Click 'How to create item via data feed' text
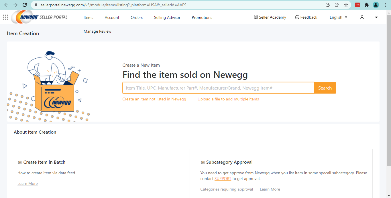391x198 pixels. click(x=46, y=173)
